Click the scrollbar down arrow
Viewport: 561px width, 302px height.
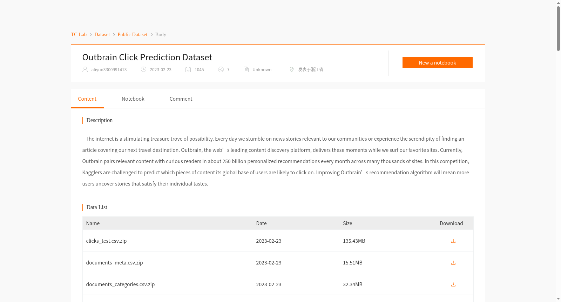coord(558,299)
